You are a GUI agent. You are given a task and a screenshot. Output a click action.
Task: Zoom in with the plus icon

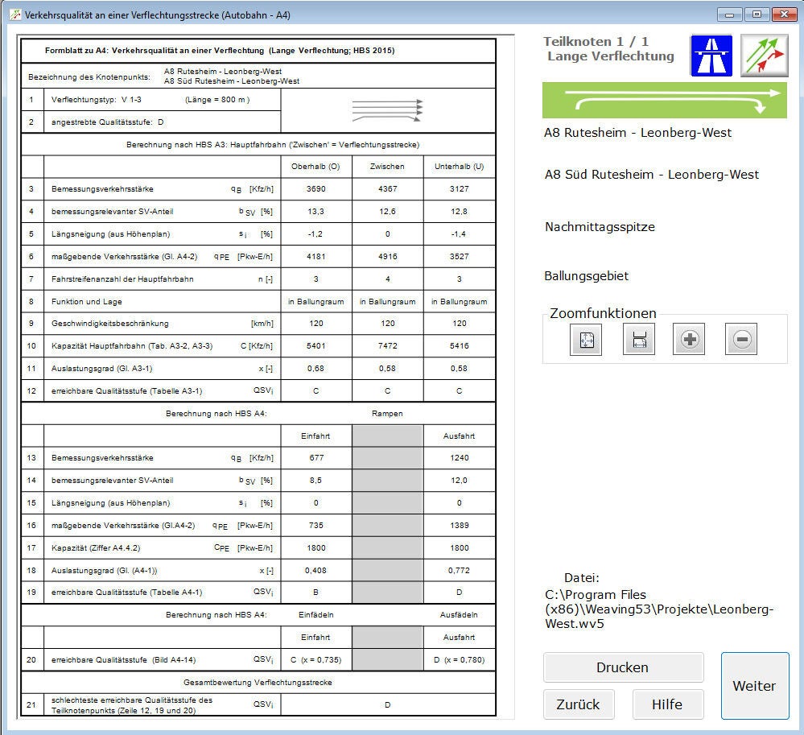click(x=689, y=340)
